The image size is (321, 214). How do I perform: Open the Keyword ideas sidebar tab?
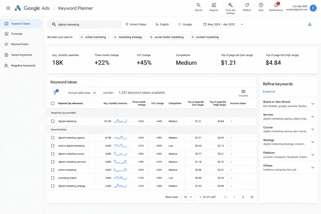click(21, 23)
